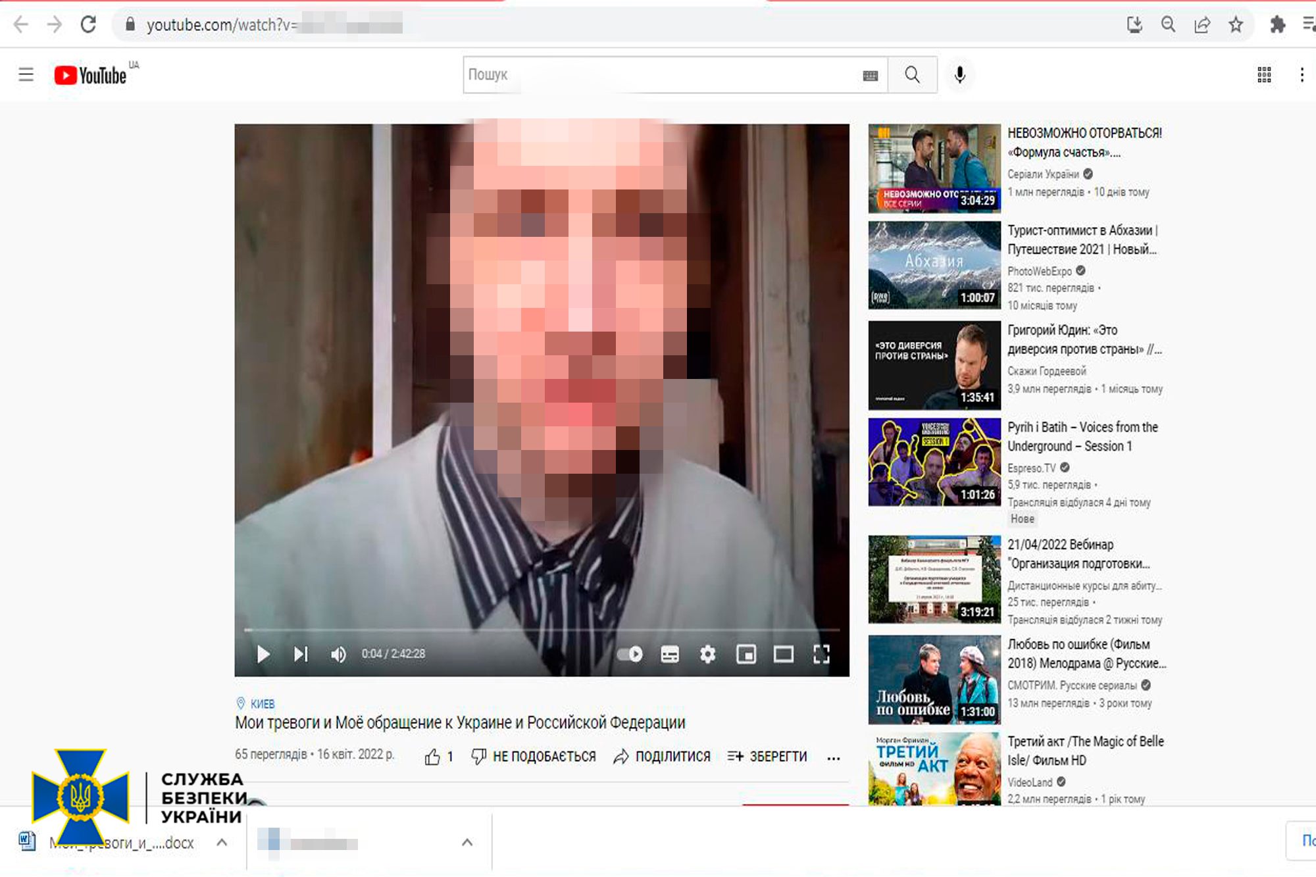The image size is (1316, 877).
Task: Open the YouTube apps grid
Action: click(1264, 75)
